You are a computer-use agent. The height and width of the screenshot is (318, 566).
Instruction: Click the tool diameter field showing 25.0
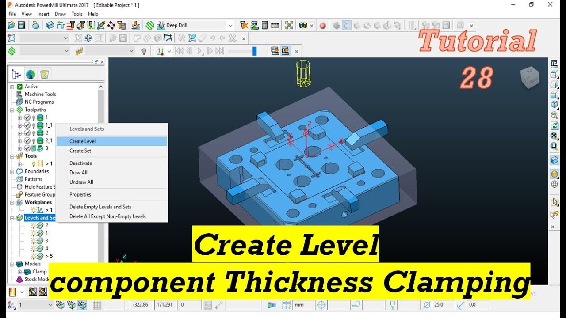point(444,305)
